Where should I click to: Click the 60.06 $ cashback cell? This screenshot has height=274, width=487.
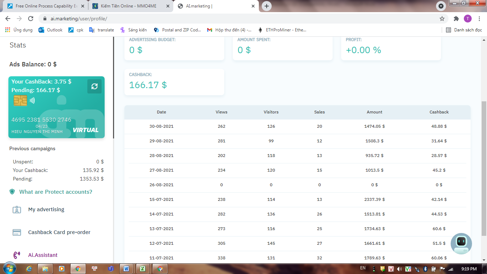click(439, 258)
